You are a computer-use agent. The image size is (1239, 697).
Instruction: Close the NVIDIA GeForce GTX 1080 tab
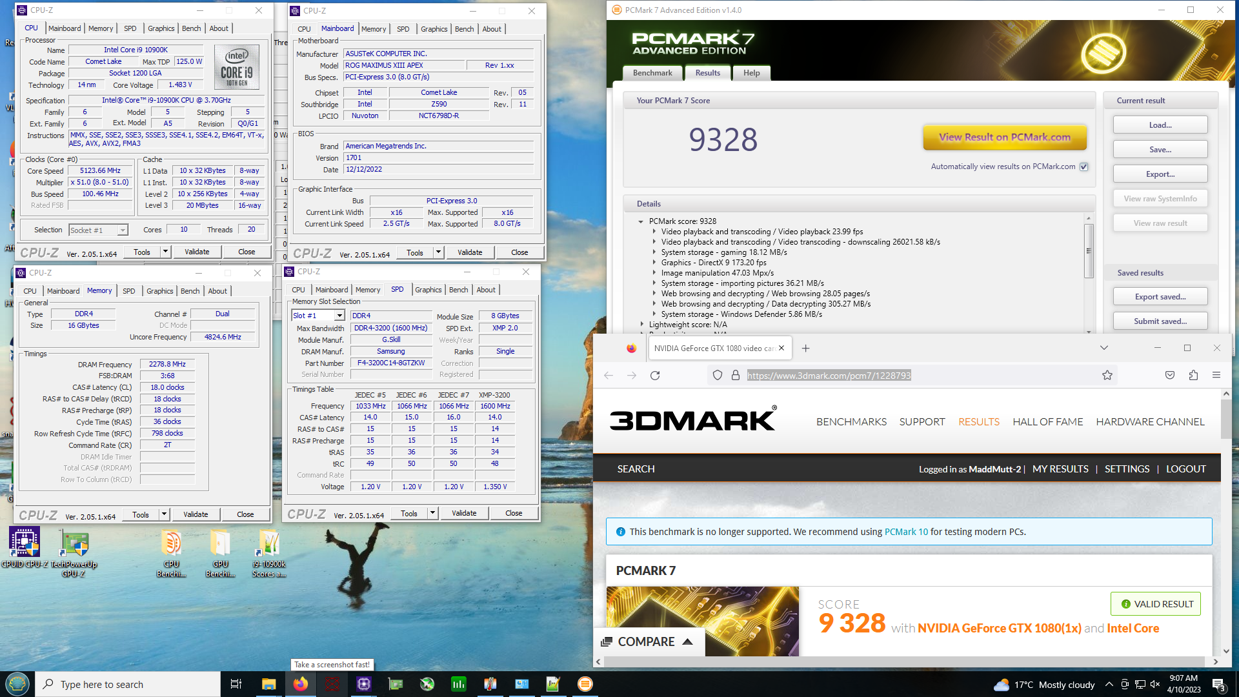coord(781,348)
